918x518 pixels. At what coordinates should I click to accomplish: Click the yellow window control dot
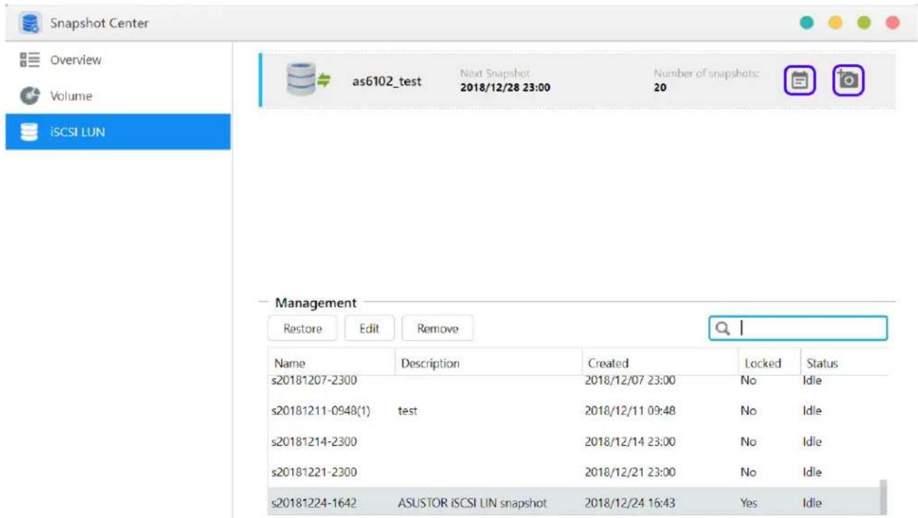[835, 23]
